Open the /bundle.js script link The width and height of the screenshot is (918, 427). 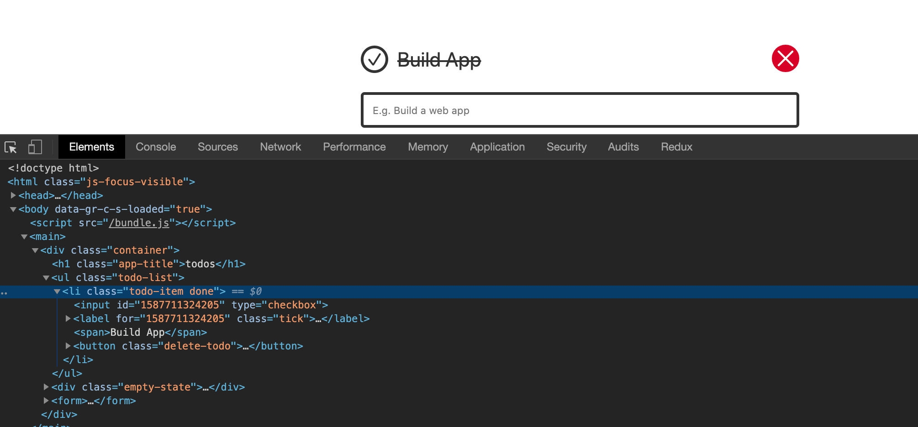(139, 223)
